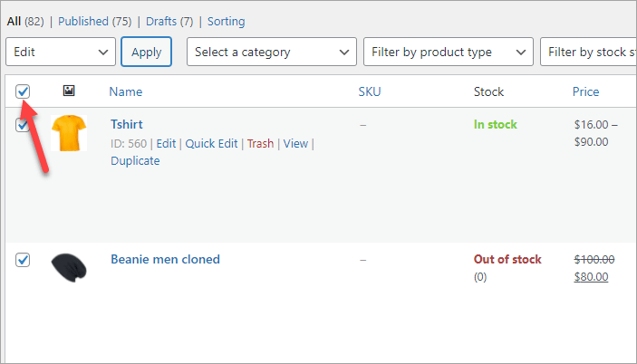This screenshot has width=637, height=364.
Task: Toggle the select-all checkbox in header
Action: [x=23, y=91]
